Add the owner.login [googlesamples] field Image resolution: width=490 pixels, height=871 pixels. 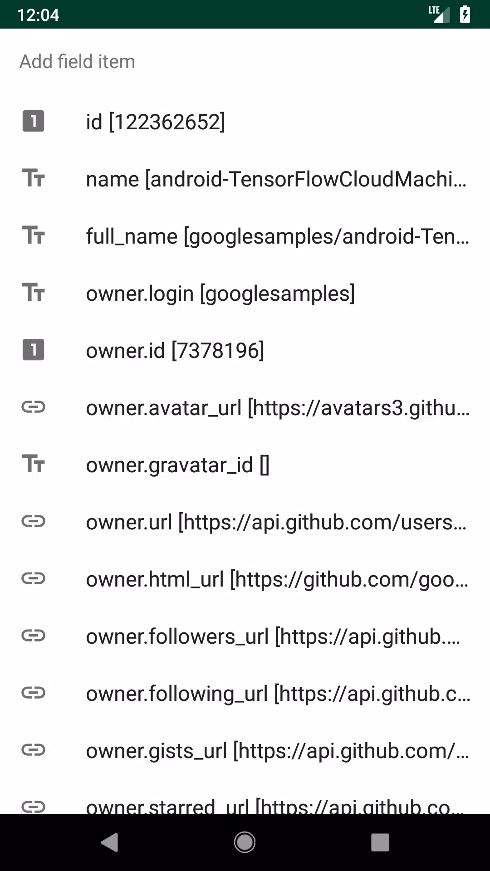[x=245, y=293]
